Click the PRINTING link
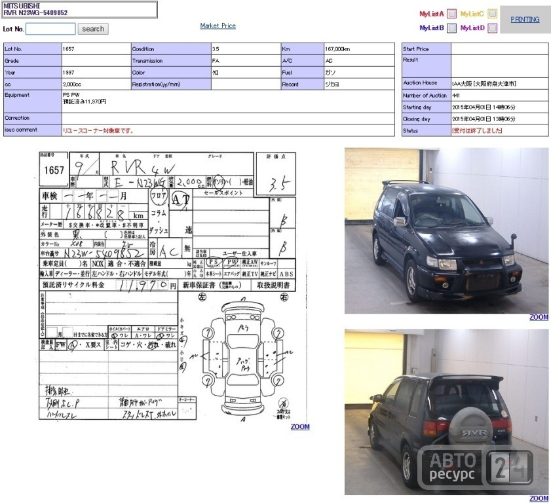The width and height of the screenshot is (551, 503). (525, 19)
